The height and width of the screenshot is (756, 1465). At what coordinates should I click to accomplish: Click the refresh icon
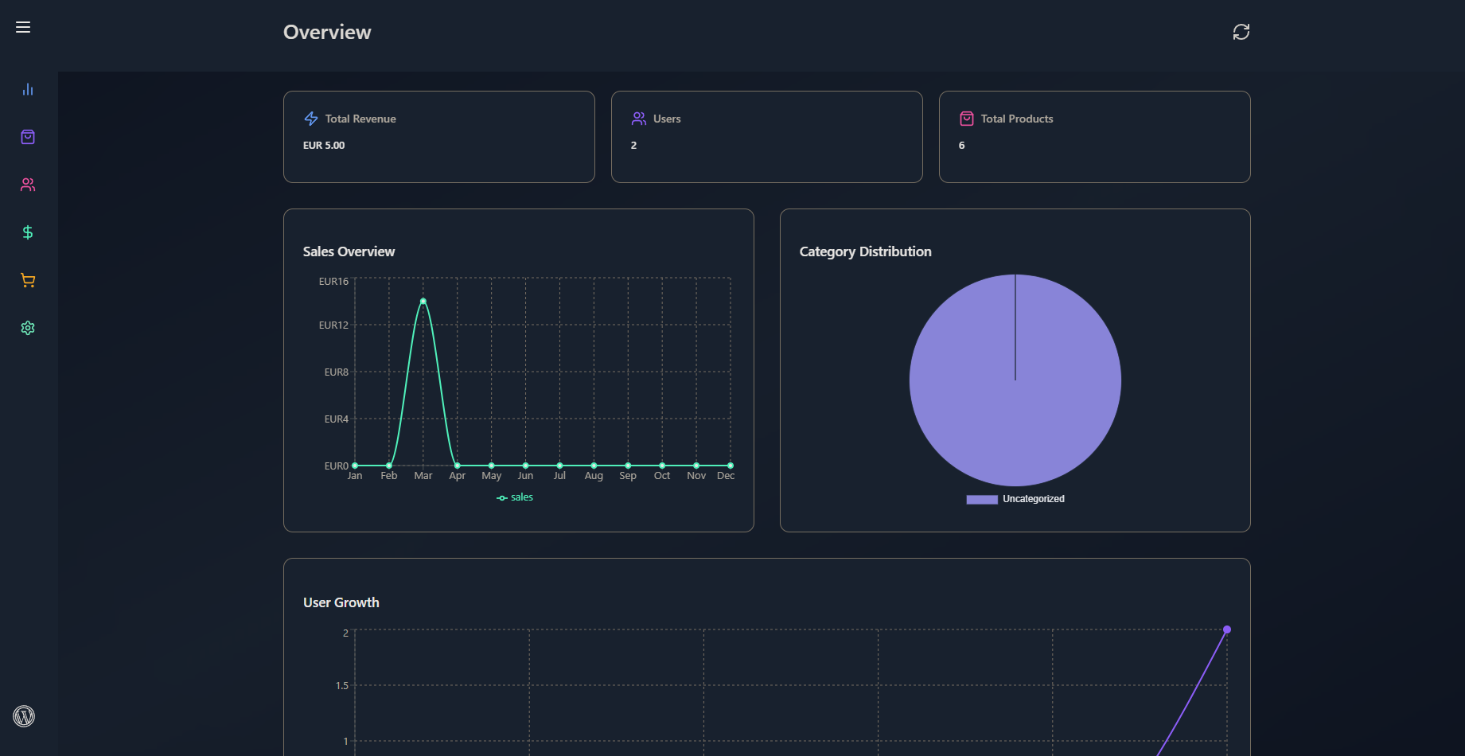coord(1241,32)
